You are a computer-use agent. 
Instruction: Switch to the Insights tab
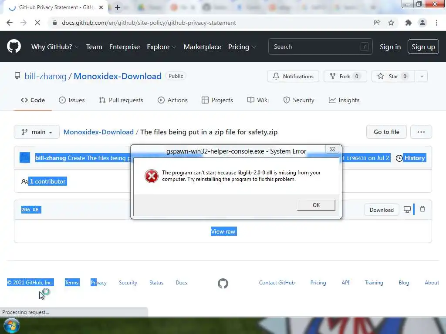tap(344, 100)
